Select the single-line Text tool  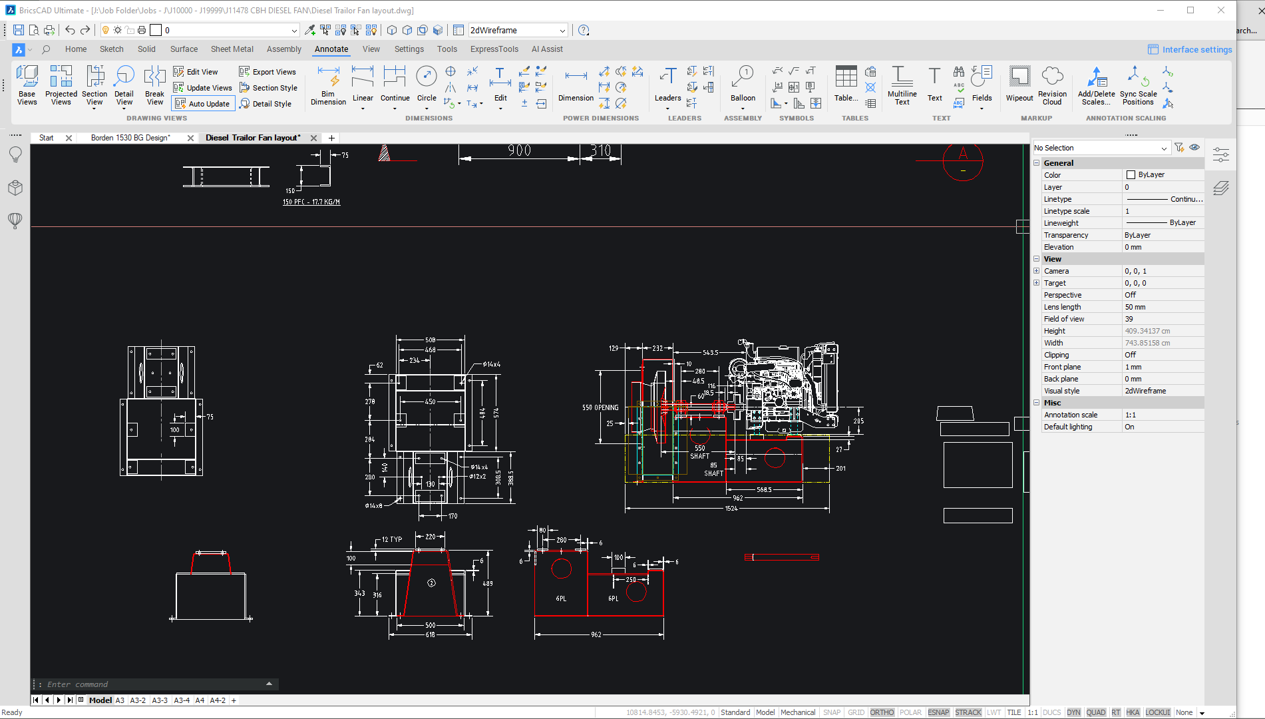[934, 85]
